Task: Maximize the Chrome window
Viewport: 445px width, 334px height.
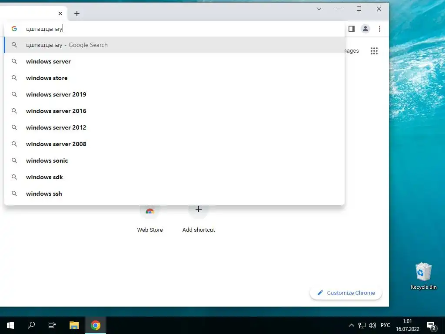Action: (359, 9)
